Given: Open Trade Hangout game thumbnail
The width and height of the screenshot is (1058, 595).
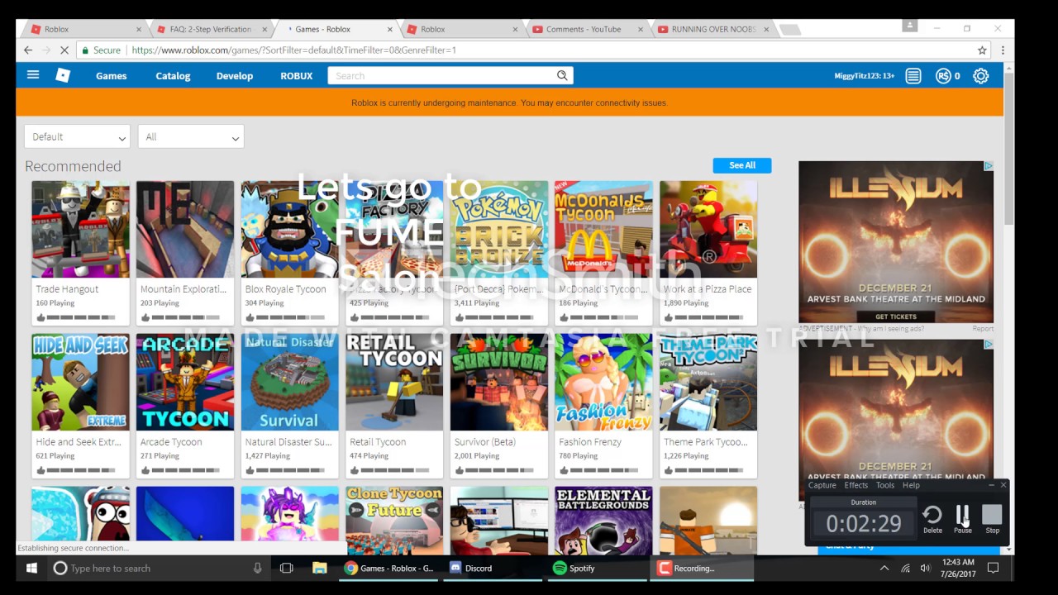Looking at the screenshot, I should [x=80, y=229].
